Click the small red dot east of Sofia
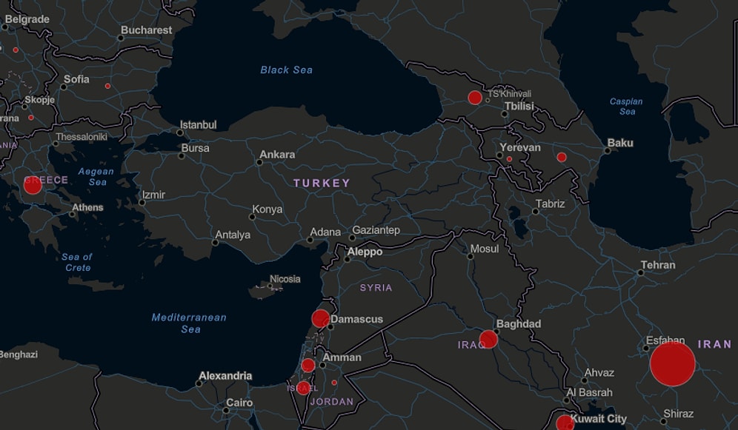 107,87
